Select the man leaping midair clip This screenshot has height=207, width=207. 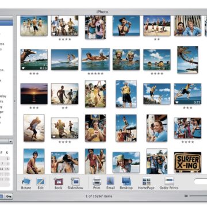187,94
